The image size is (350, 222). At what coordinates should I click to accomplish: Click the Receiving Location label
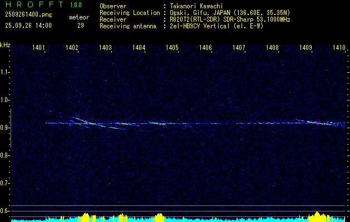point(130,13)
